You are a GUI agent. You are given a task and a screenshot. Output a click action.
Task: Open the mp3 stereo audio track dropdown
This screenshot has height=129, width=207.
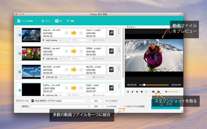(x=51, y=40)
